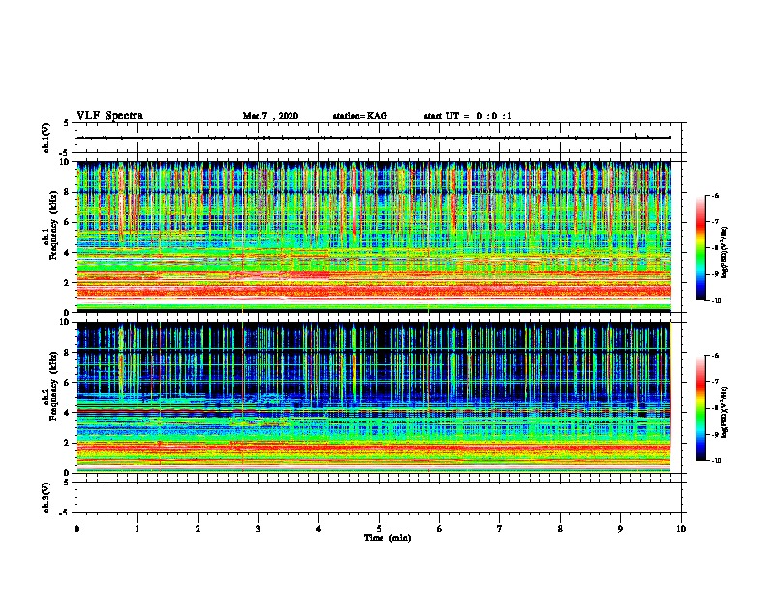
Task: Click the time-axis tick label "10"
Action: (681, 529)
